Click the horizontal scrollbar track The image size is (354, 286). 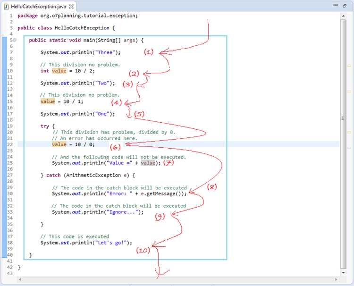pyautogui.click(x=178, y=279)
